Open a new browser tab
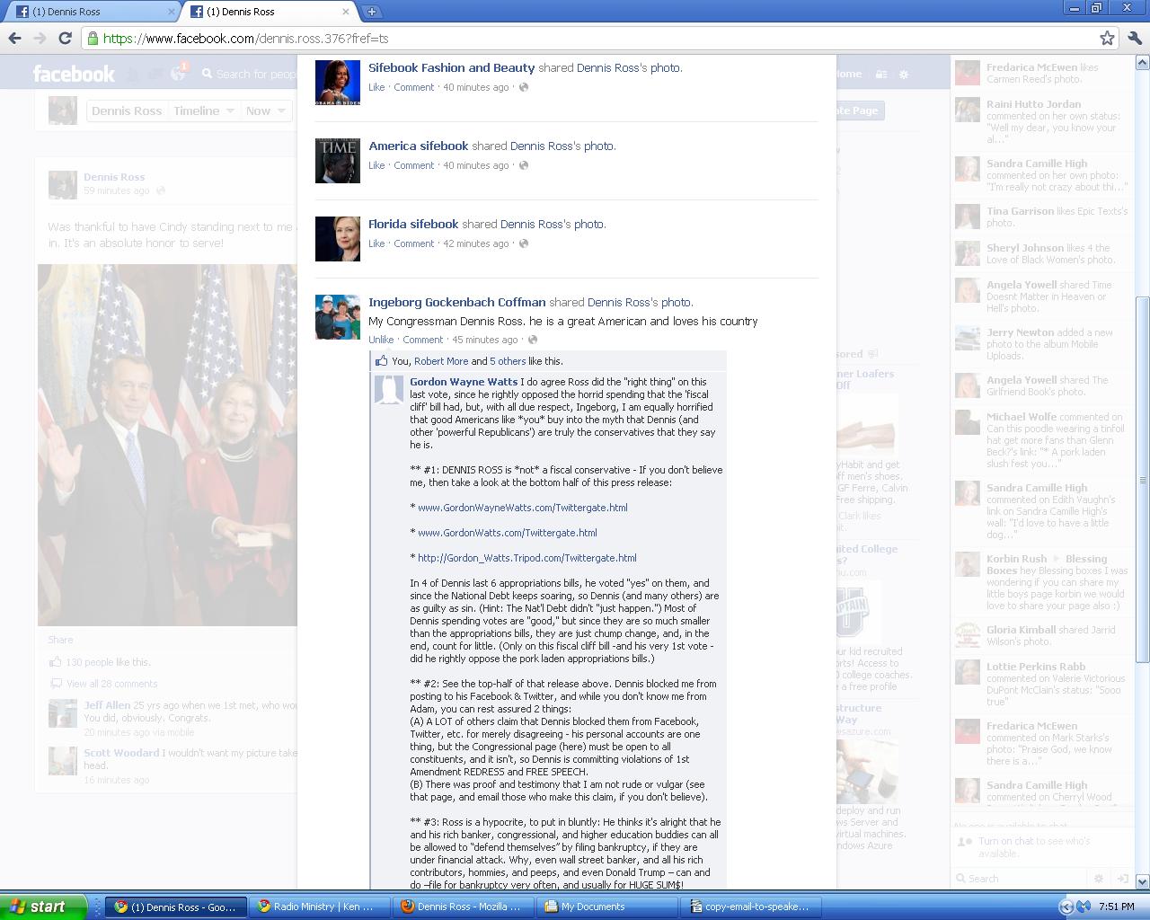The width and height of the screenshot is (1150, 920). click(x=371, y=12)
